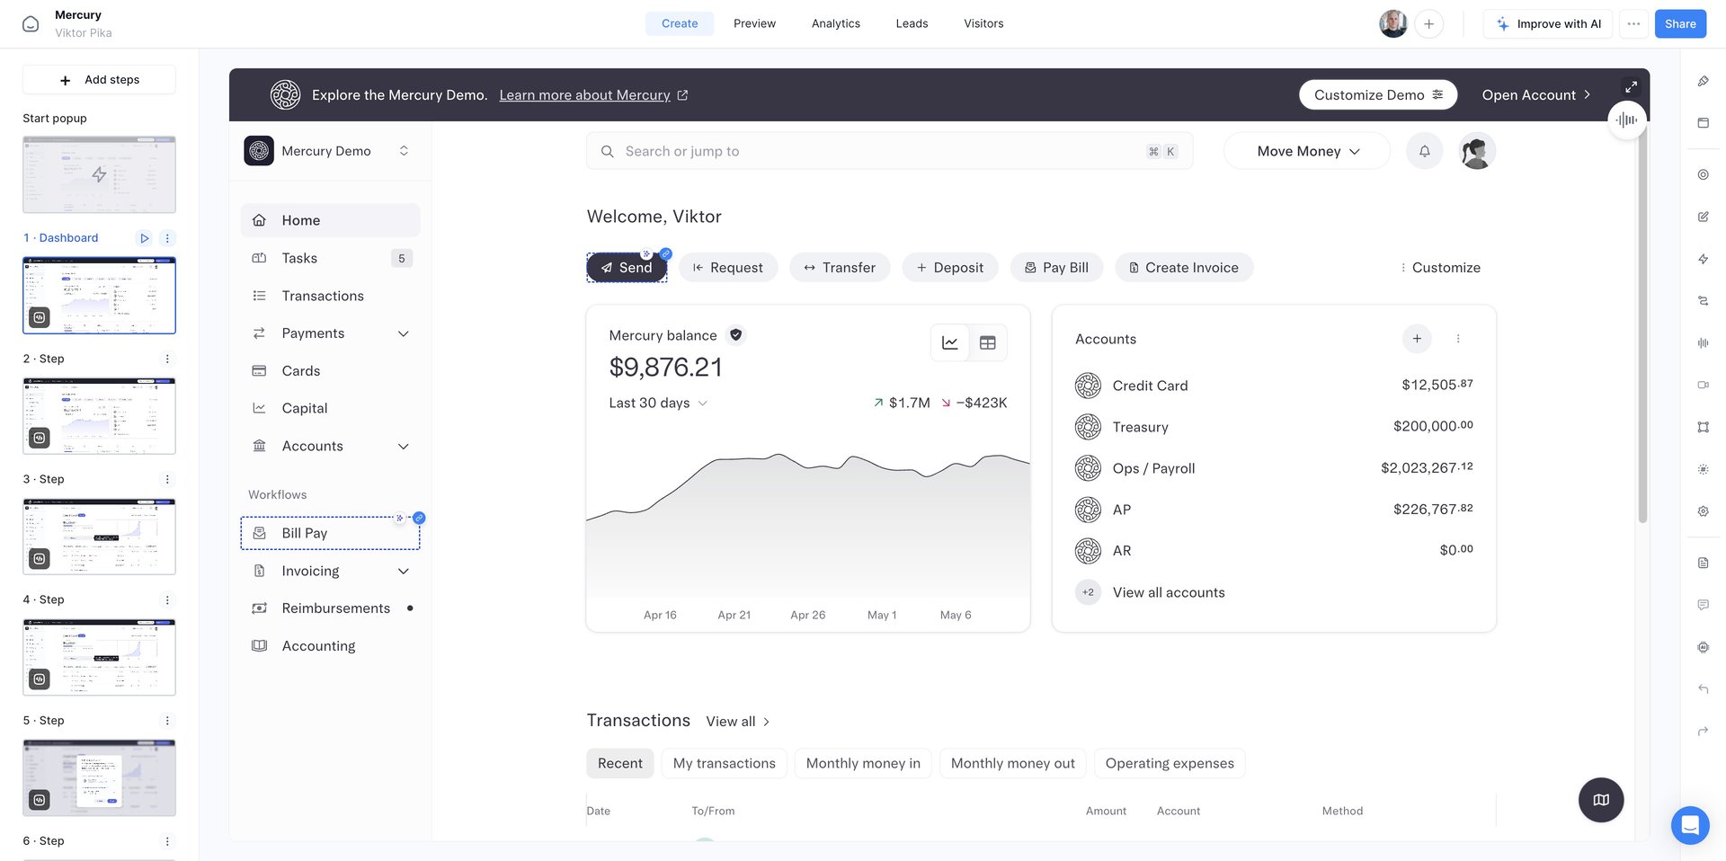Change the Last 30 days period dropdown

point(658,403)
